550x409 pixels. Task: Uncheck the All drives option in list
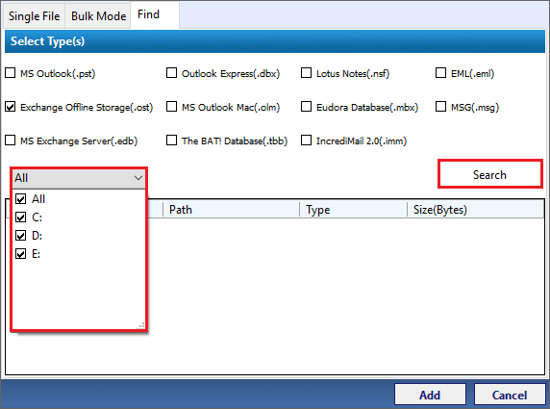click(21, 199)
